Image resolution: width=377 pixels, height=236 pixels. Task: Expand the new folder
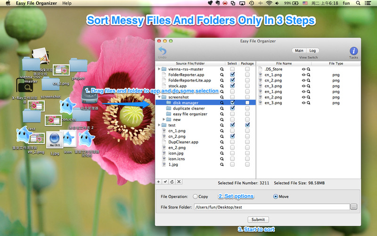click(x=164, y=119)
